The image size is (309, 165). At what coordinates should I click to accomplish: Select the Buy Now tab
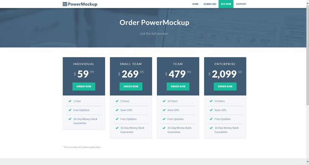coord(226,4)
